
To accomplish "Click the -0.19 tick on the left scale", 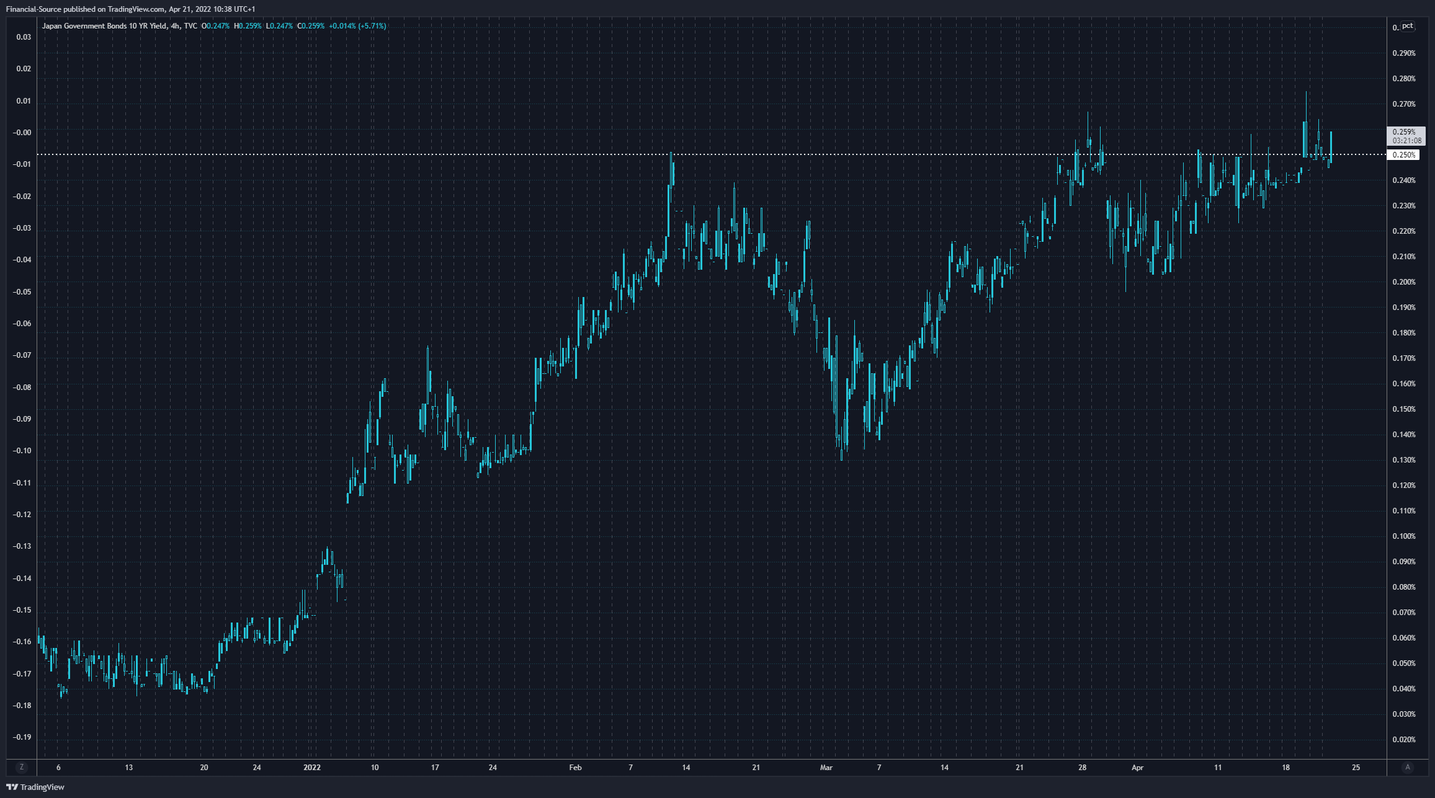I will click(22, 737).
